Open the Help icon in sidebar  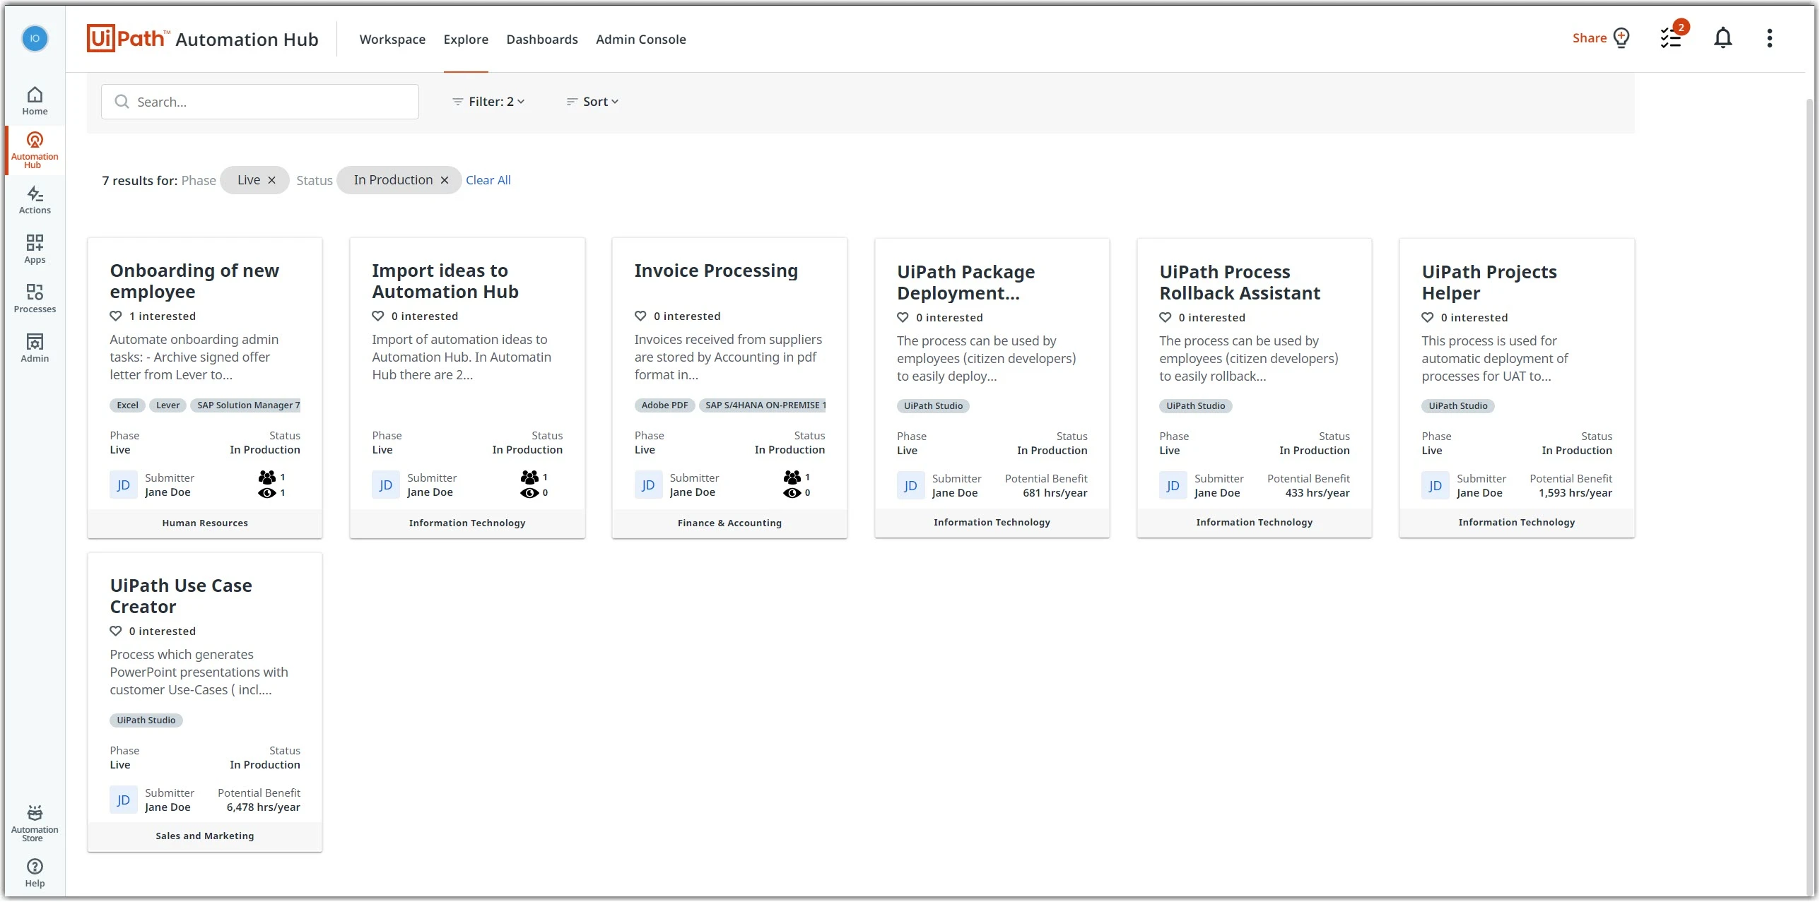coord(35,873)
